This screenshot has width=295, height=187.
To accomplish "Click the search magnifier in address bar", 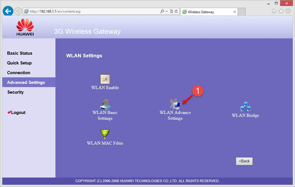I will click(x=162, y=11).
